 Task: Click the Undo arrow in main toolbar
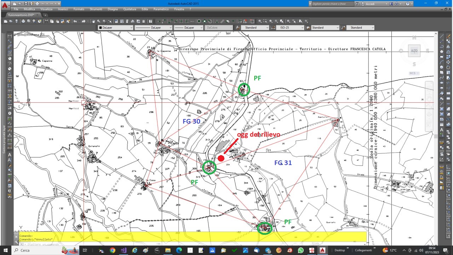coord(75,21)
